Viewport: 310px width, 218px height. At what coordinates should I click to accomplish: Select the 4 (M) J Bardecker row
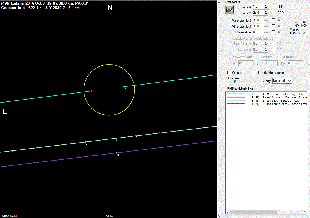266,104
